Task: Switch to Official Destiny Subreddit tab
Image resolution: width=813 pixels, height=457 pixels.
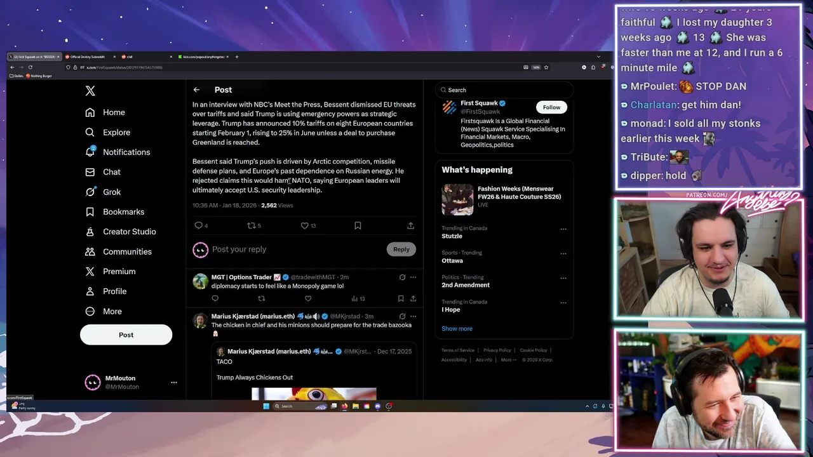Action: pyautogui.click(x=88, y=57)
